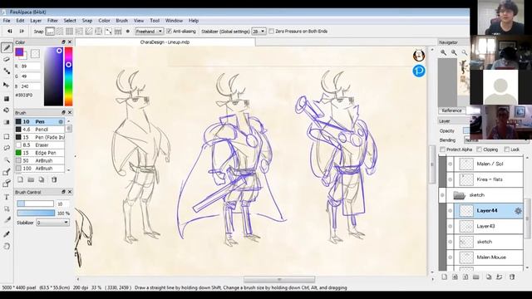Add a layer folder from layer panel bottom

[476, 277]
